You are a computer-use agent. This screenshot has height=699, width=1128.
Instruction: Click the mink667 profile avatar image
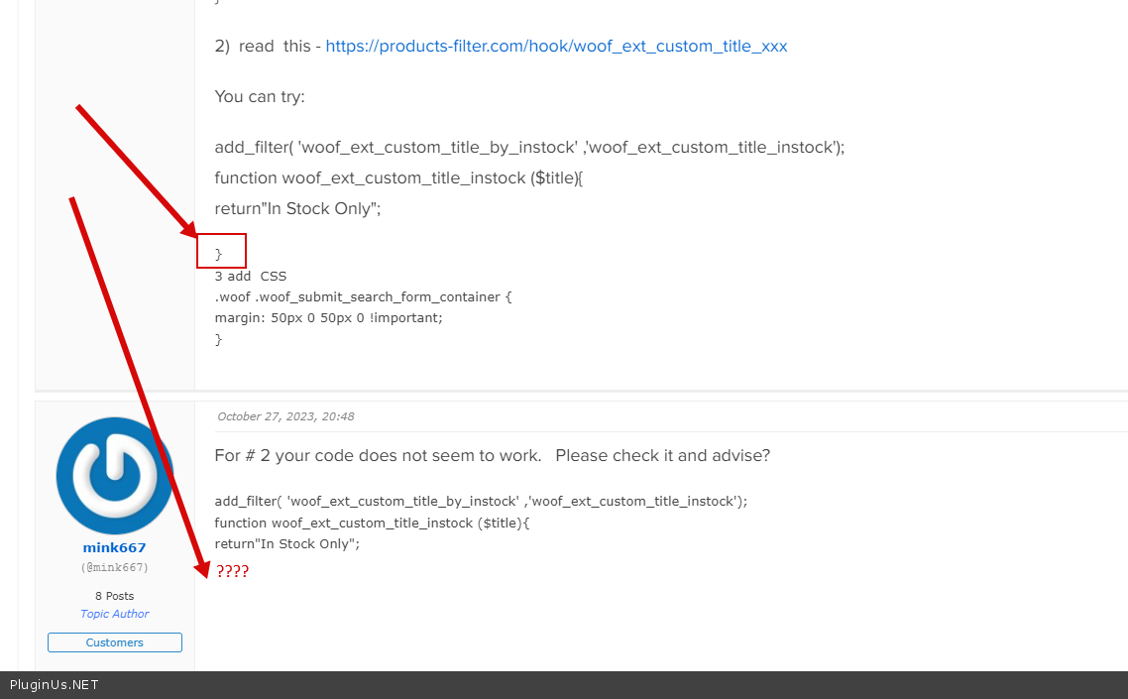(114, 476)
